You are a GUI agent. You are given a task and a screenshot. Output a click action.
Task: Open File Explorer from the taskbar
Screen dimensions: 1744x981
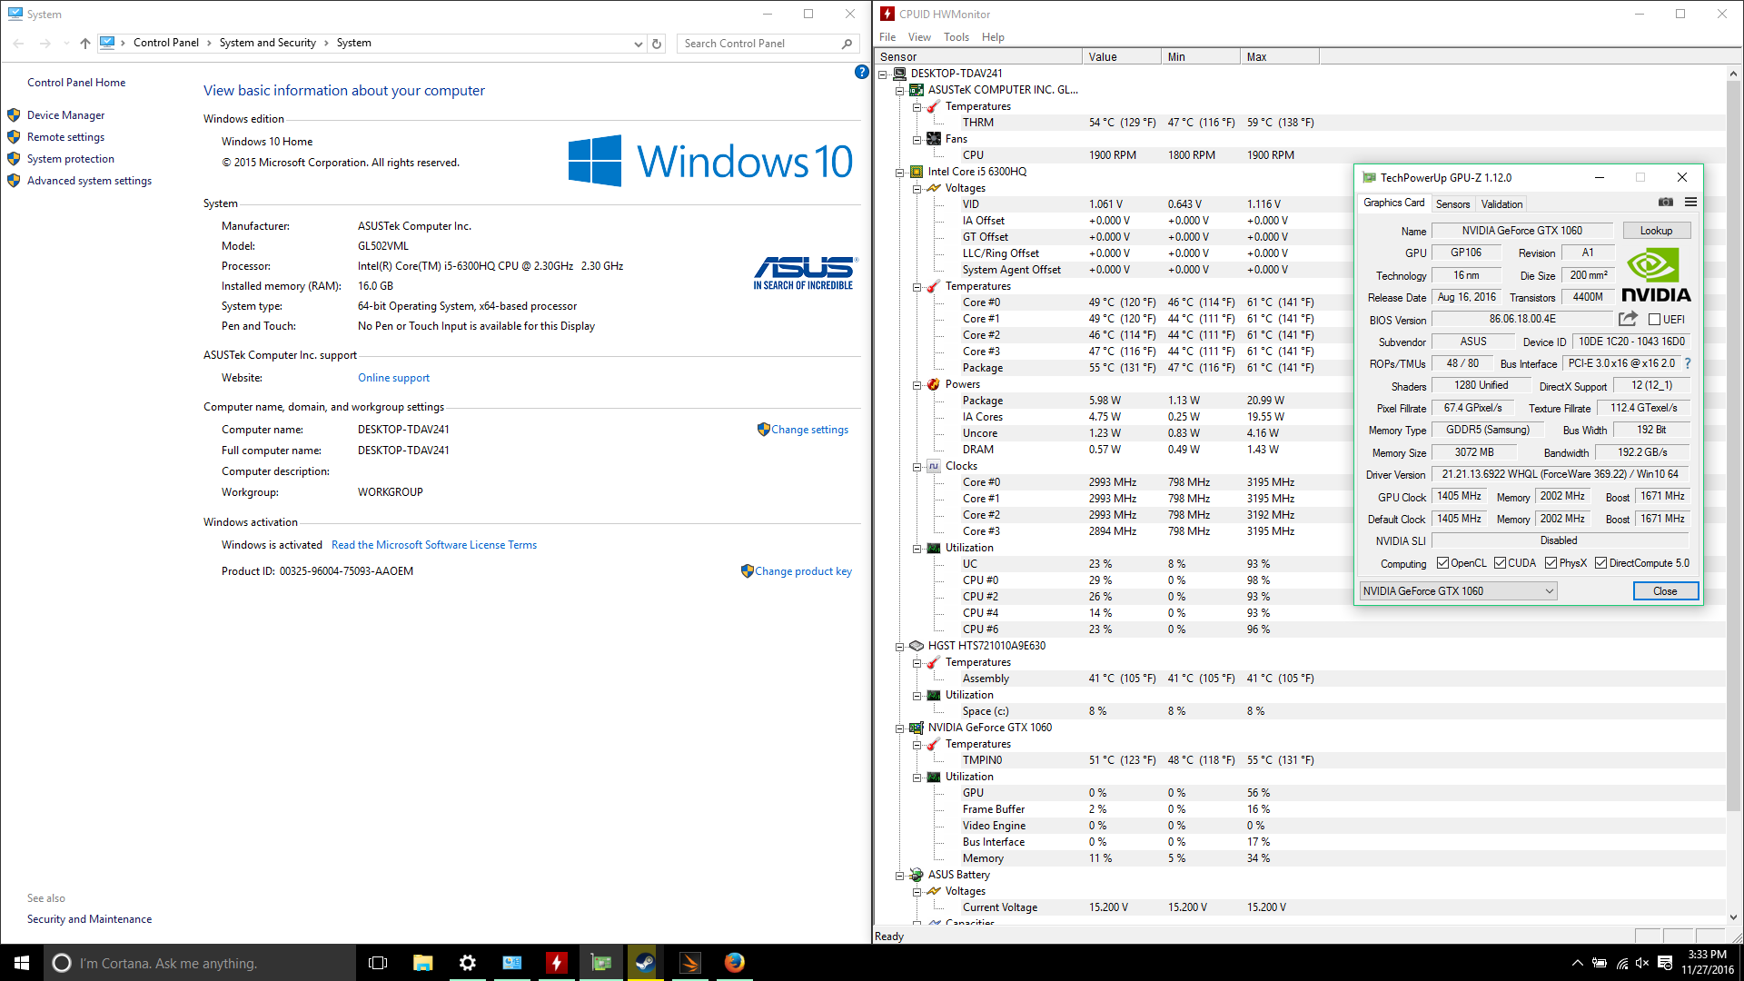tap(422, 963)
